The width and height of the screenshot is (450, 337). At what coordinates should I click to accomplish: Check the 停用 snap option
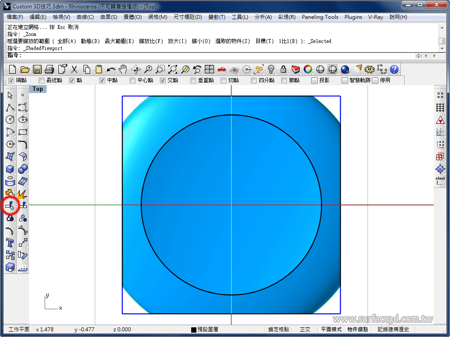pyautogui.click(x=375, y=81)
